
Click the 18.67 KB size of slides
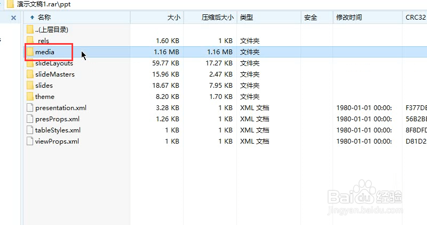(165, 85)
